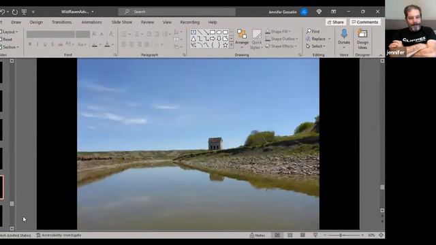The width and height of the screenshot is (436, 245).
Task: Open the Help tab
Action: 213,22
